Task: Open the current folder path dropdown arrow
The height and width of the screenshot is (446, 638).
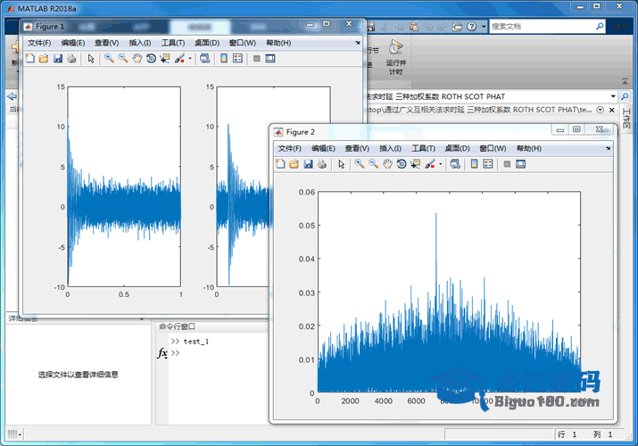Action: 613,95
